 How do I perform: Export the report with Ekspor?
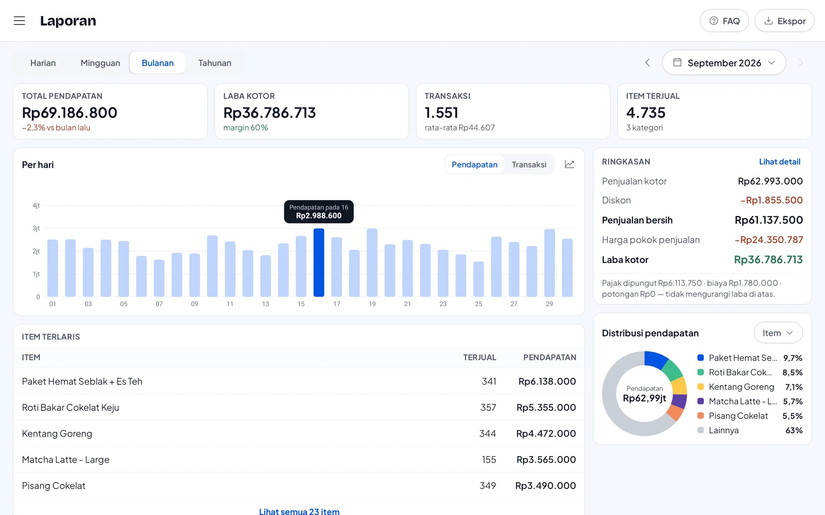click(784, 21)
